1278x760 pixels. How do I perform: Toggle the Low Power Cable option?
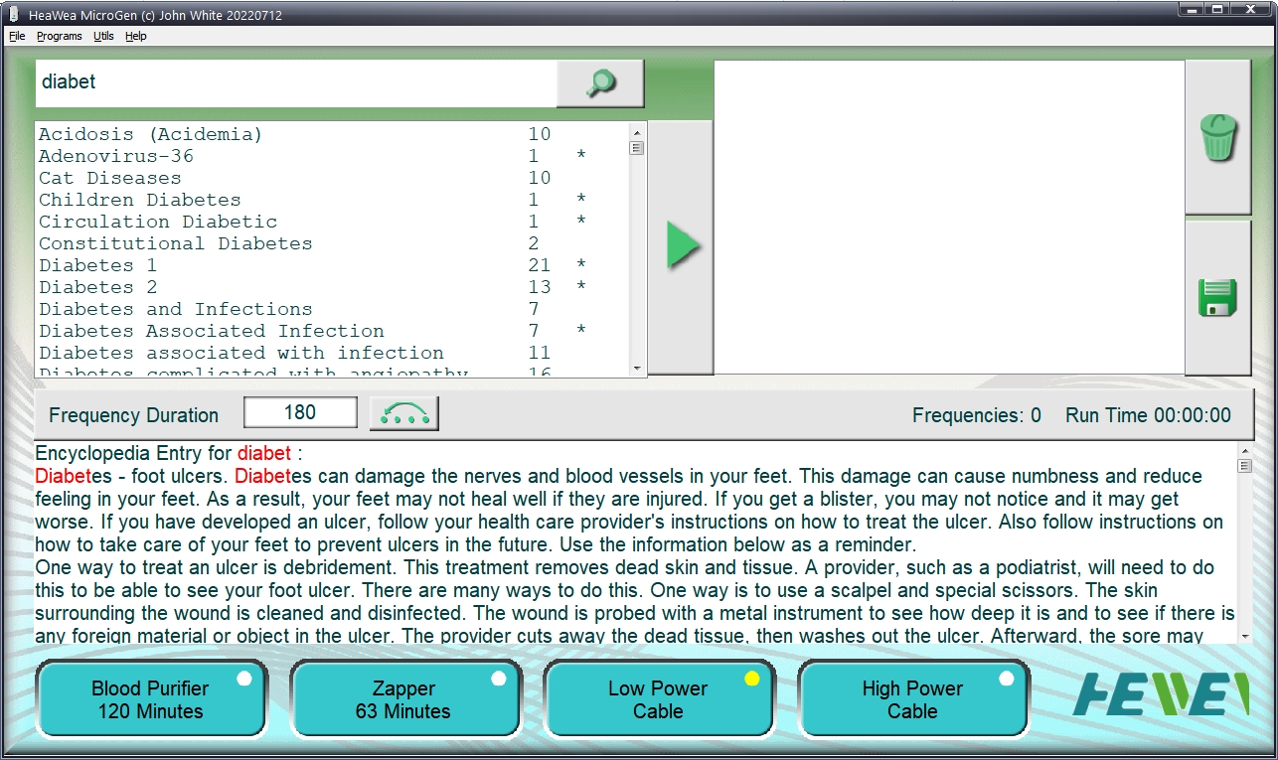click(x=659, y=699)
